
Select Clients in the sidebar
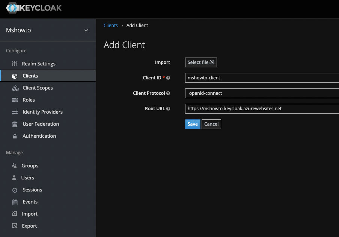point(30,76)
